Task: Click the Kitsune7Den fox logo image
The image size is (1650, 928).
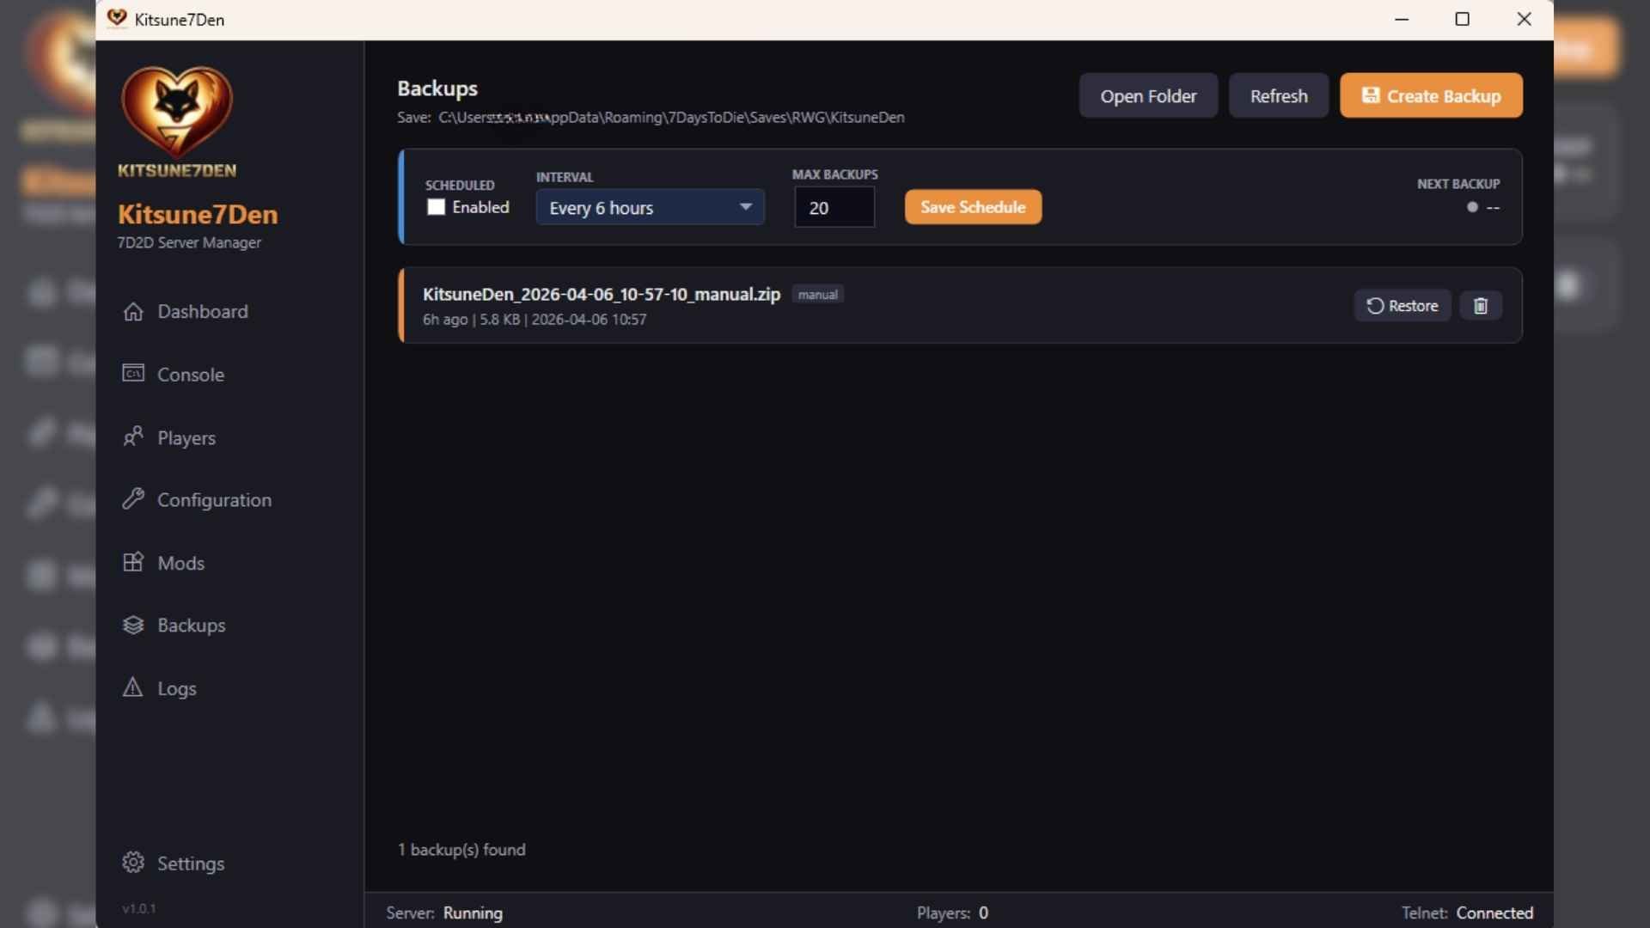Action: [177, 112]
